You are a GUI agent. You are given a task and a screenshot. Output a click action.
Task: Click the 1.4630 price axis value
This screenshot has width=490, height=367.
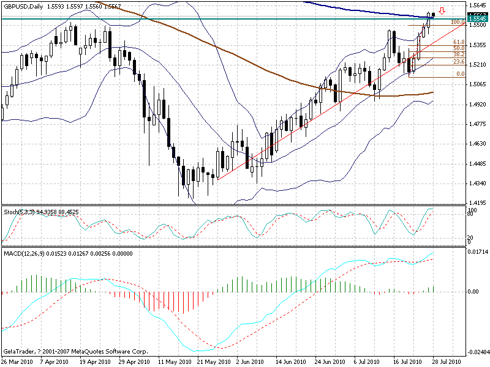(x=477, y=144)
